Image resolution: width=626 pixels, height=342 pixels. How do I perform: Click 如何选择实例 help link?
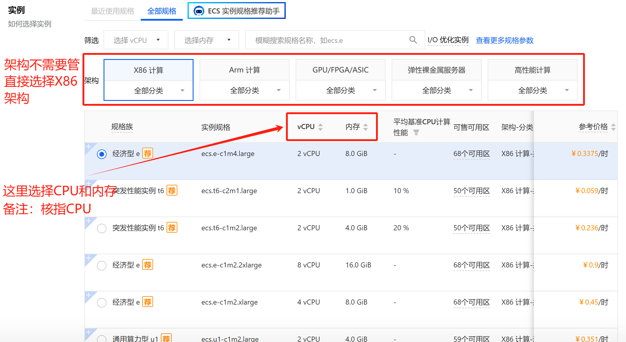pyautogui.click(x=29, y=24)
